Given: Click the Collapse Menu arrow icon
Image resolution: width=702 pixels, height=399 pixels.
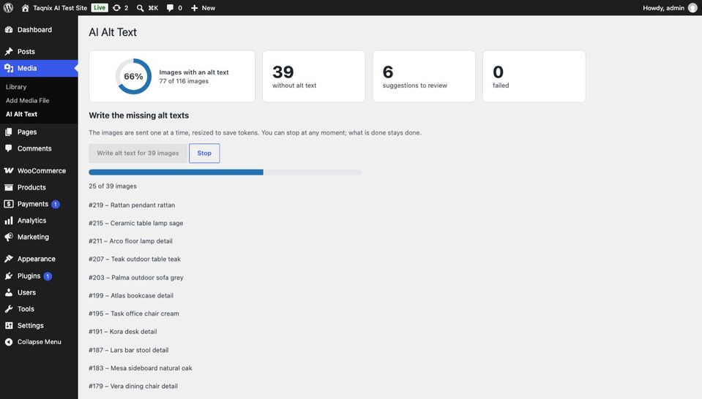Looking at the screenshot, I should pos(9,342).
